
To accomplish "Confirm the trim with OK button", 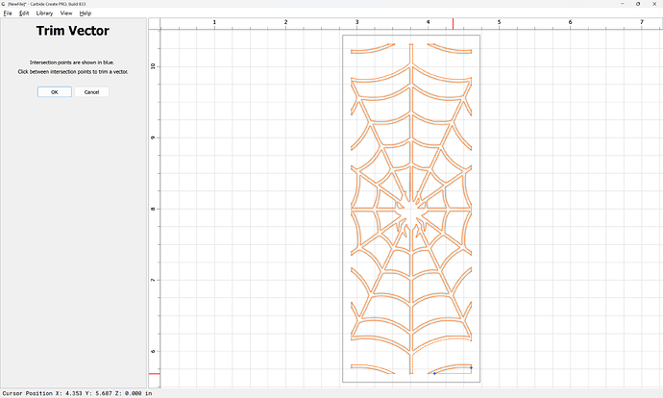I will pos(54,92).
